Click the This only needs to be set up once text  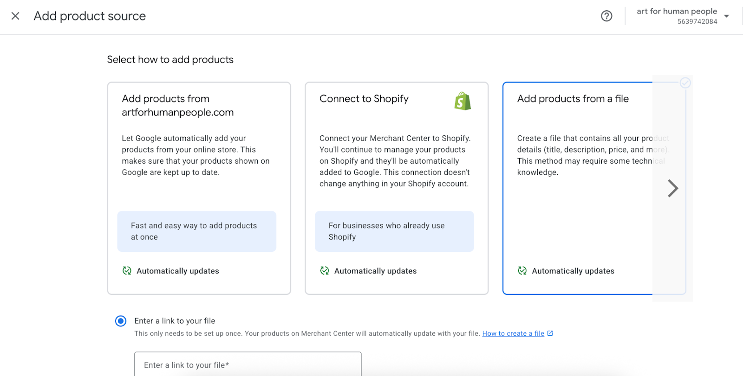click(x=307, y=333)
